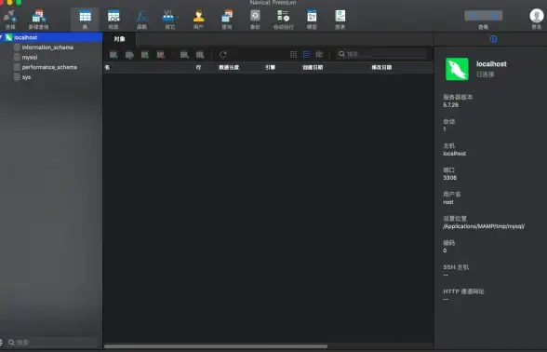Click the object search field

pos(382,54)
